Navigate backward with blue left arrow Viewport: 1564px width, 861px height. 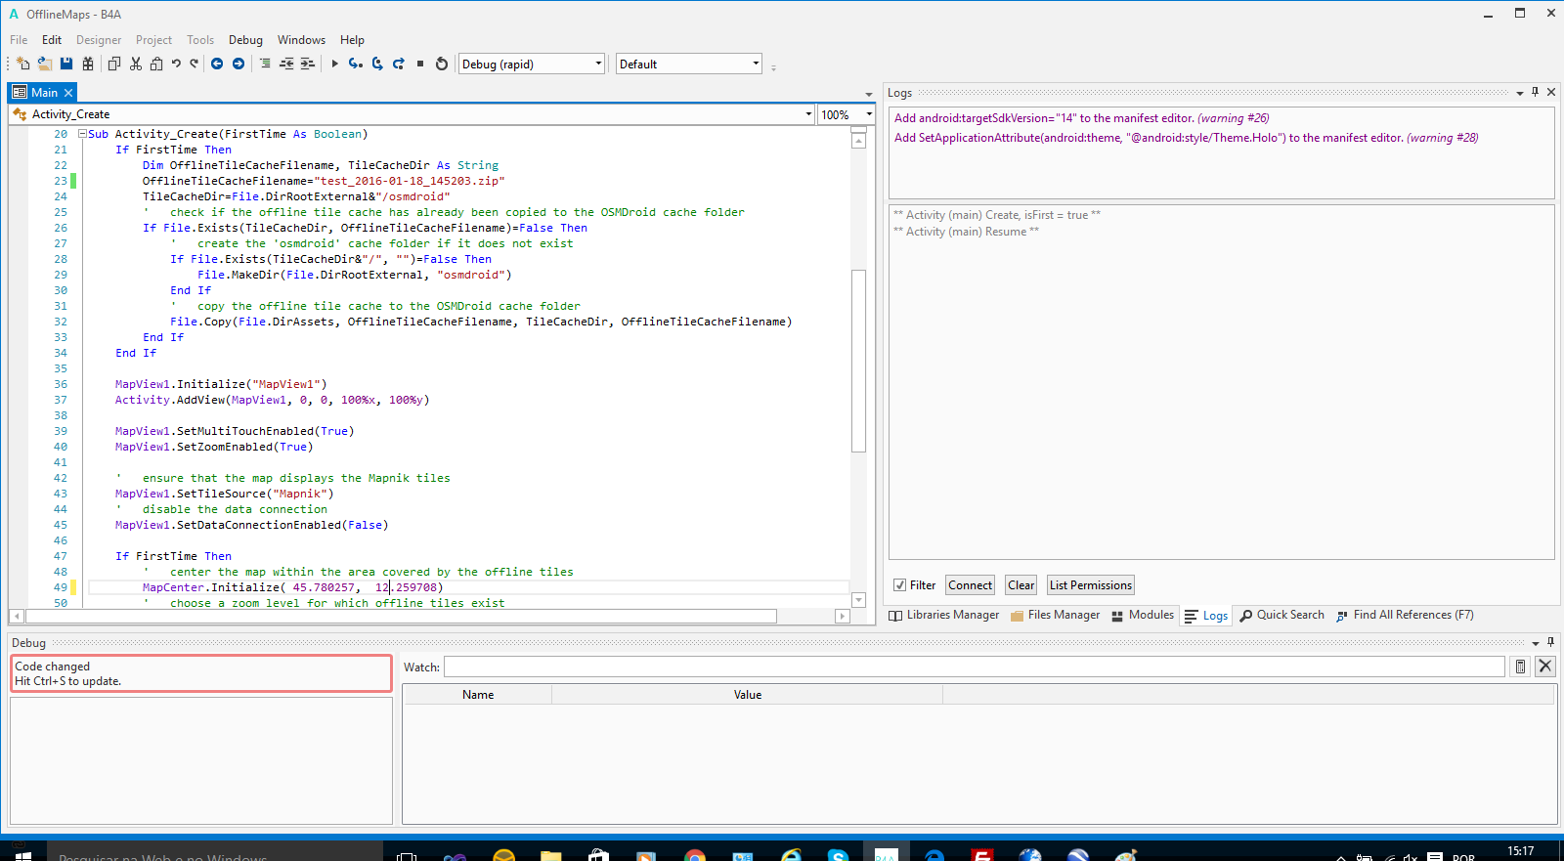(217, 64)
